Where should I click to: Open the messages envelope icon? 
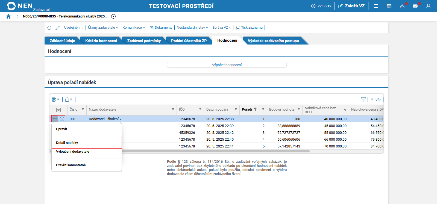[x=415, y=6]
